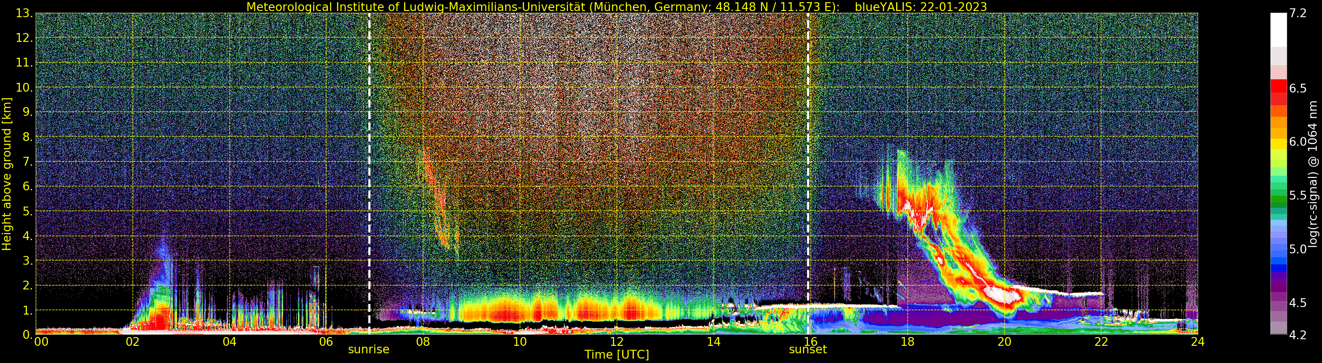Click the '02' time axis tick label

point(133,342)
